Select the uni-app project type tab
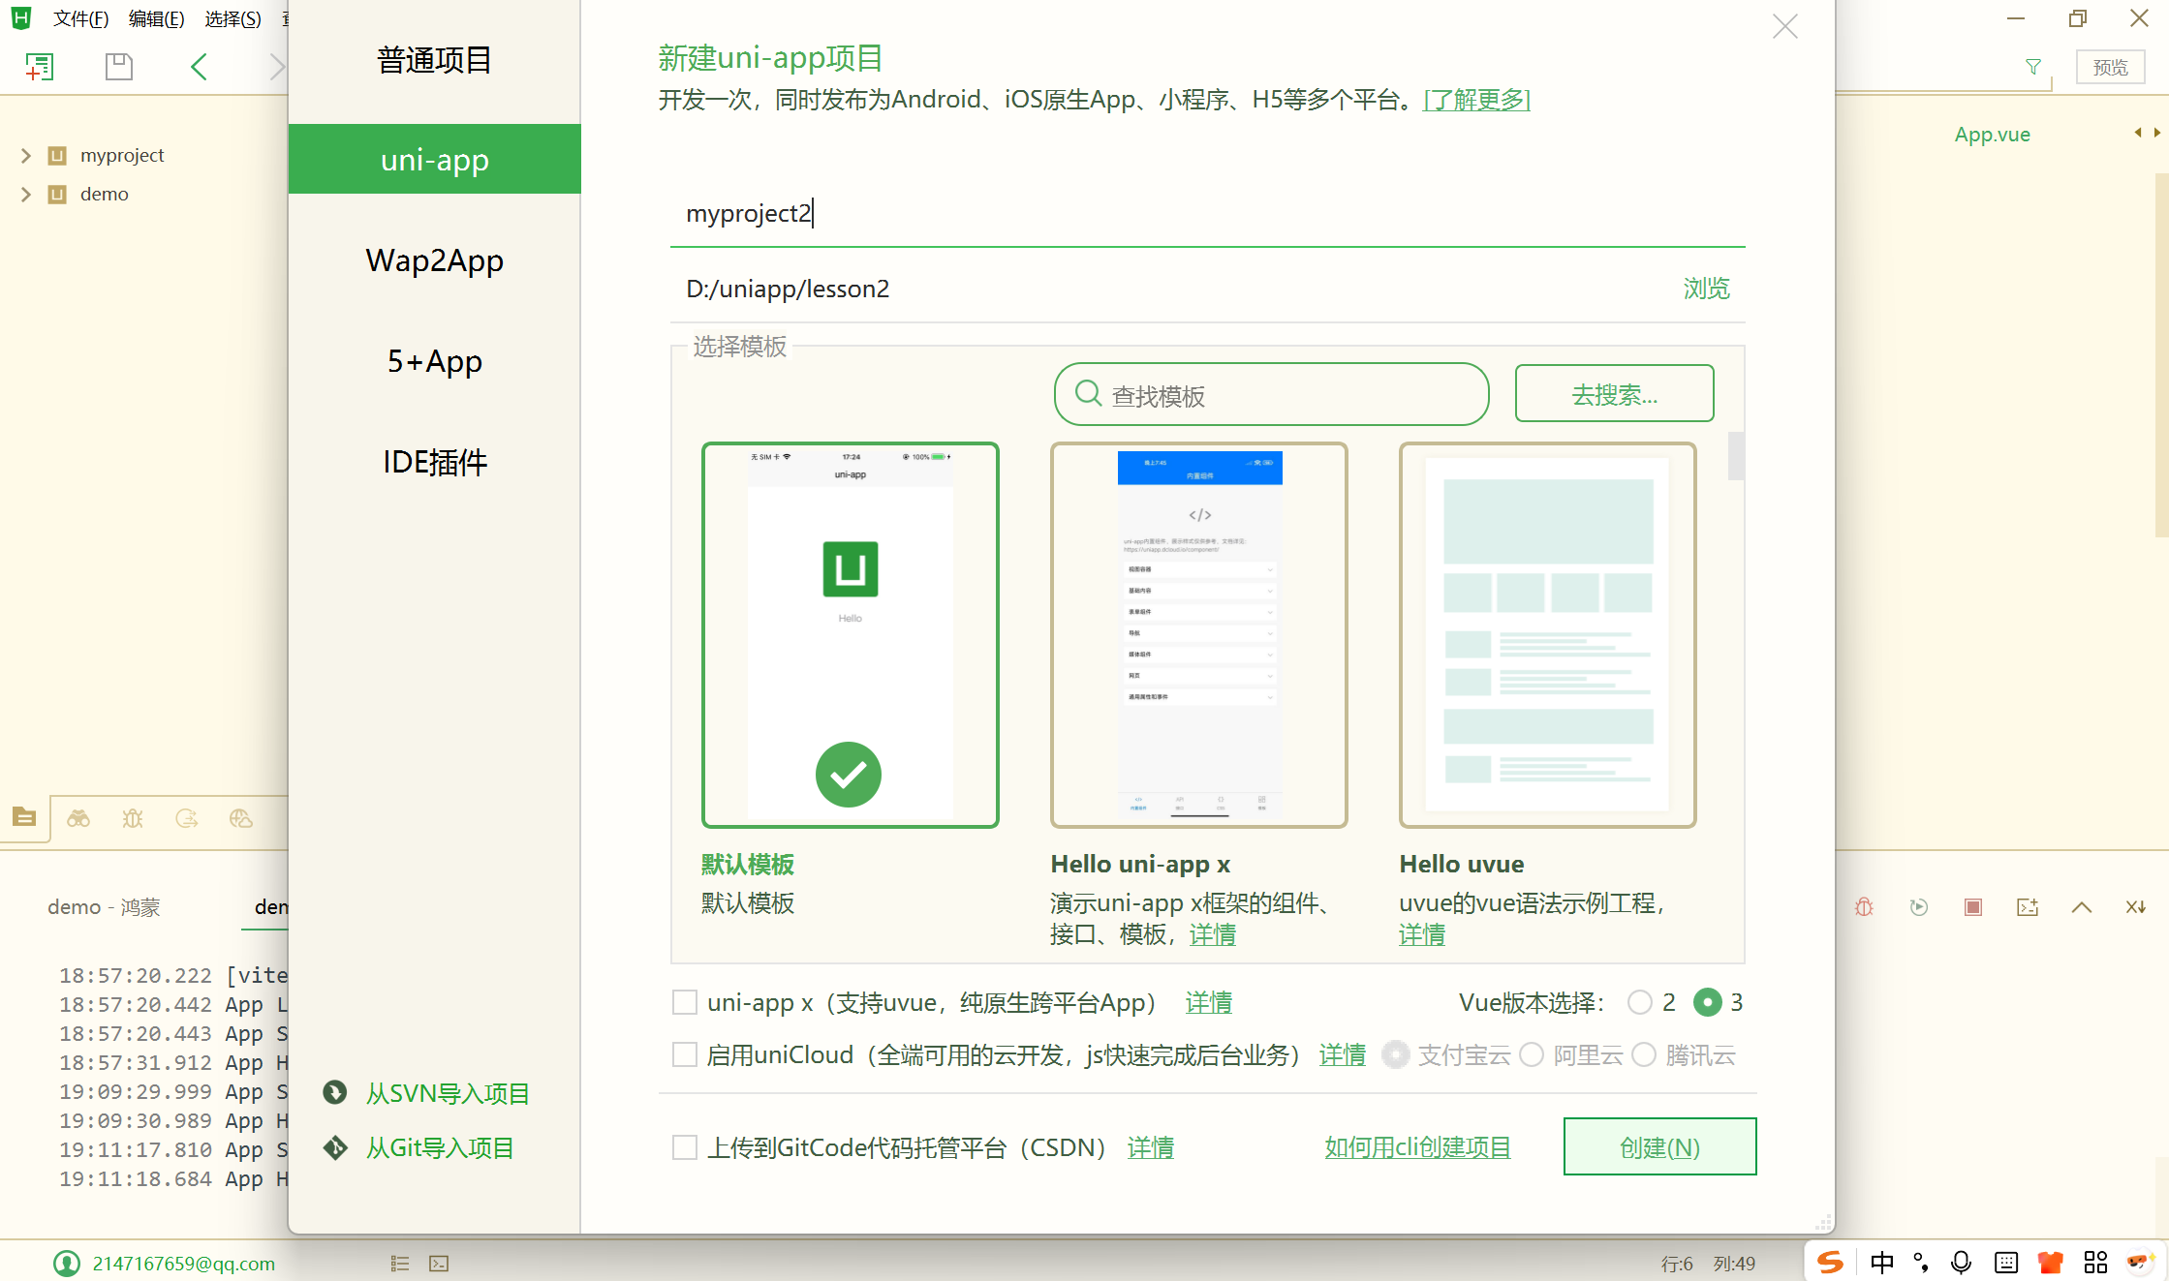2169x1281 pixels. coord(435,159)
